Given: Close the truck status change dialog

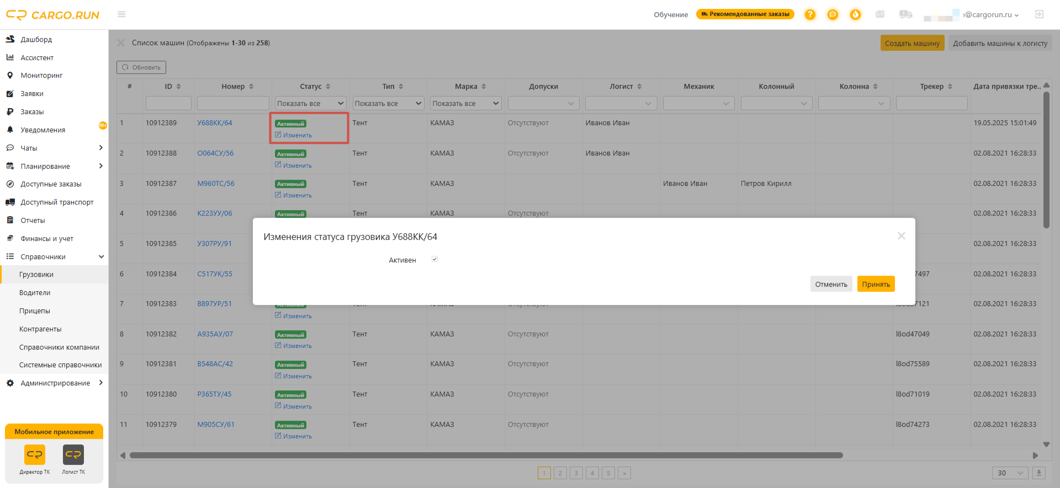Looking at the screenshot, I should [x=901, y=236].
